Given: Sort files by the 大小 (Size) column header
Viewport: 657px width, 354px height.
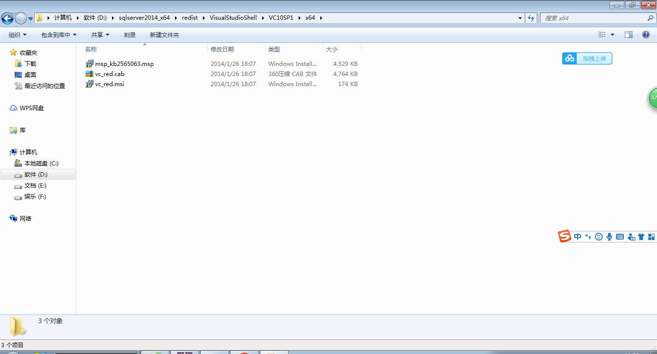Looking at the screenshot, I should [x=332, y=49].
